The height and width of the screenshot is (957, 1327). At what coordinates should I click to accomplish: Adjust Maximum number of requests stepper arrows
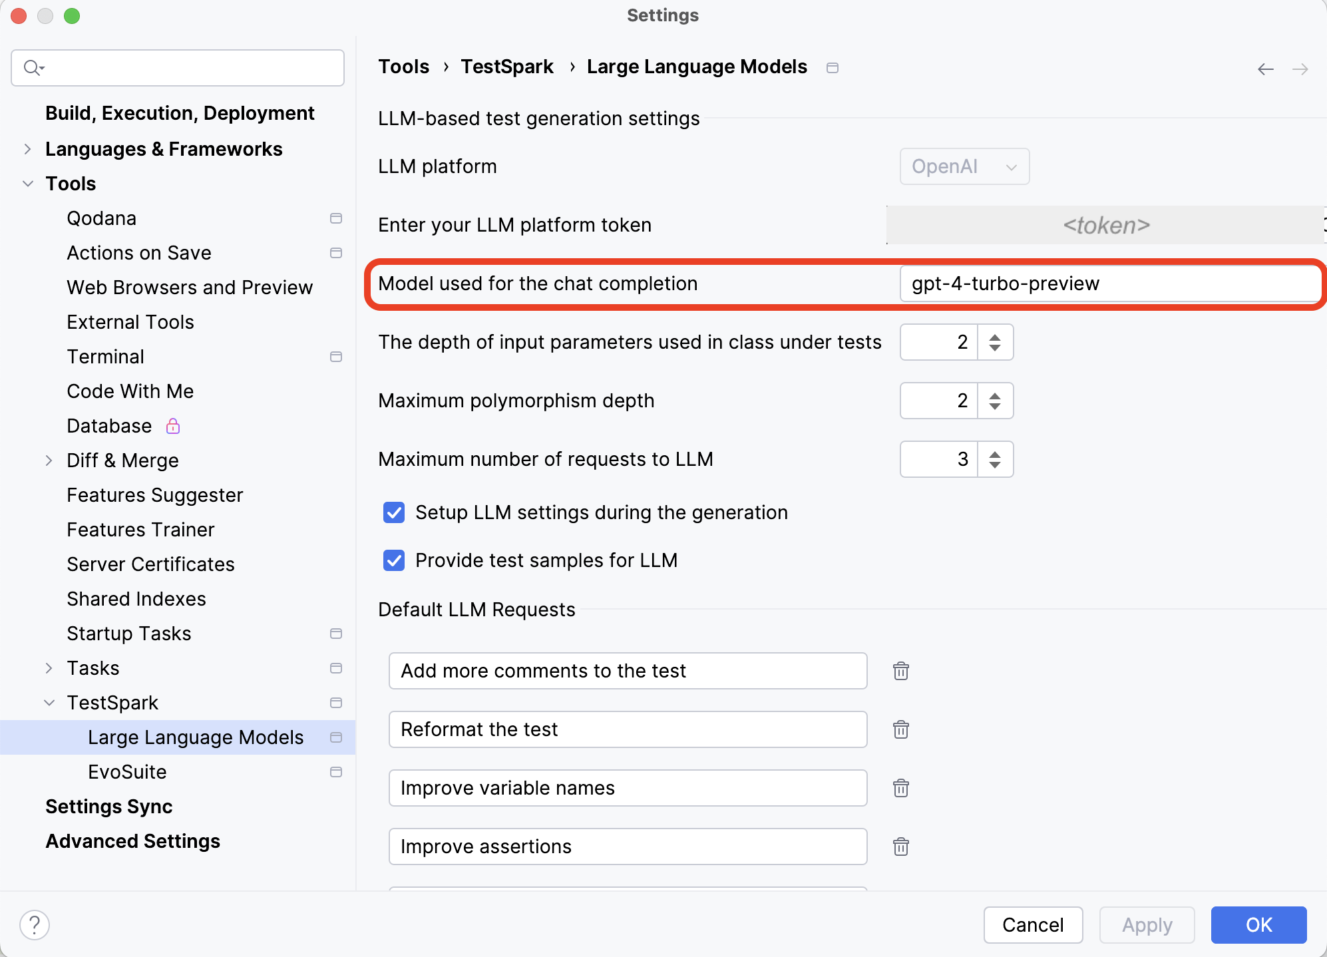[995, 459]
